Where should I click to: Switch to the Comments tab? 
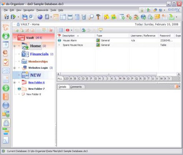pyautogui.click(x=76, y=87)
